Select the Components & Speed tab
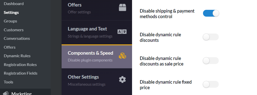This screenshot has width=257, height=95. [x=97, y=56]
